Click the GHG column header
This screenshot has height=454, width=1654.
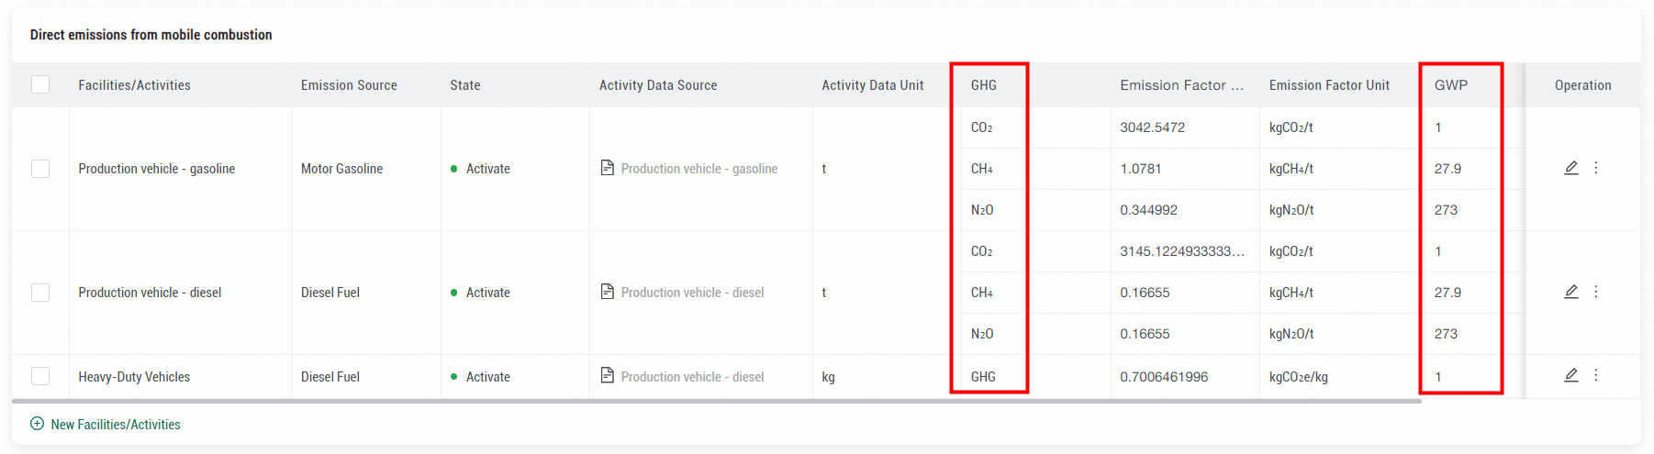tap(983, 85)
